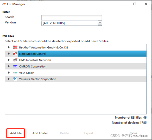Click the Search filter text field
Viewport: 152px width, 140px height.
[72, 17]
